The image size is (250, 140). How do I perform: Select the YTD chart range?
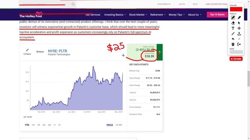[x=27, y=125]
